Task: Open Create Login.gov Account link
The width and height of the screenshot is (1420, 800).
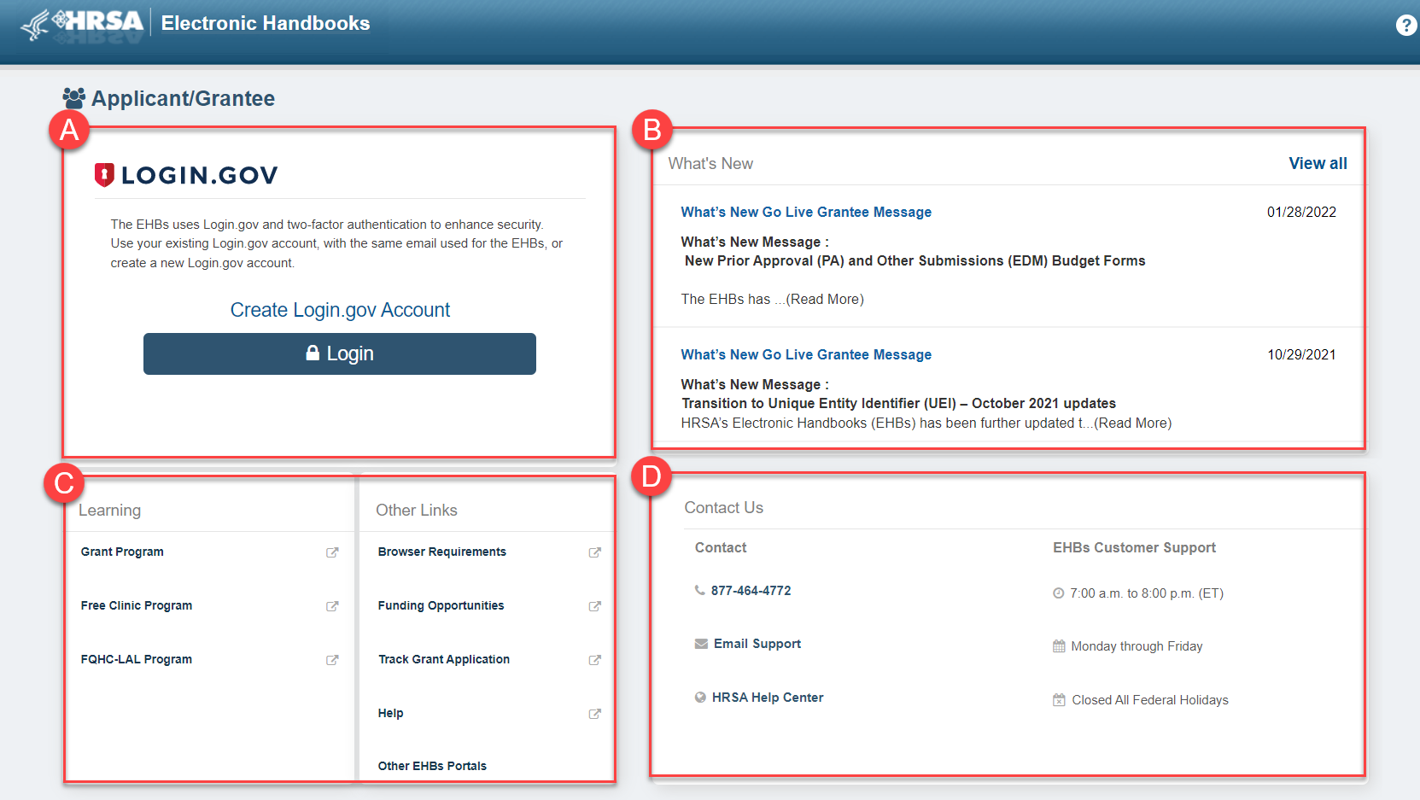Action: click(x=340, y=310)
